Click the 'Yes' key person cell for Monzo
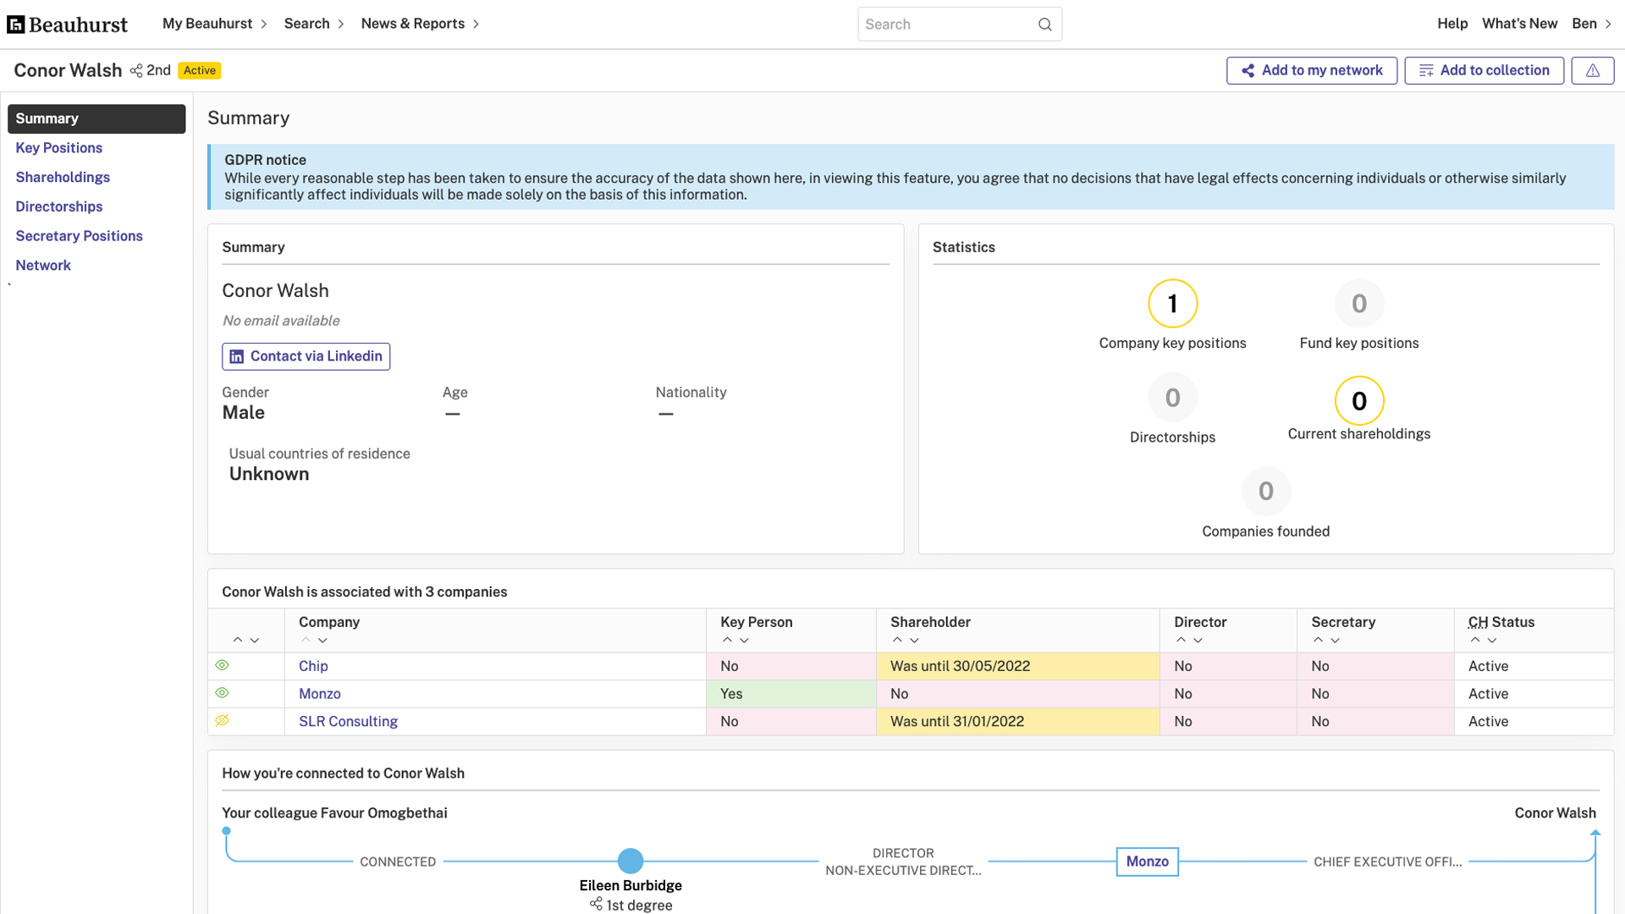 pos(790,694)
